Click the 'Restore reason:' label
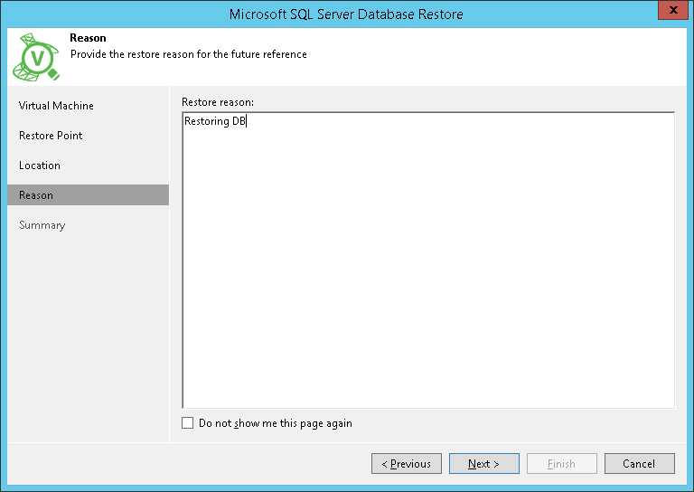This screenshot has height=492, width=694. 218,102
